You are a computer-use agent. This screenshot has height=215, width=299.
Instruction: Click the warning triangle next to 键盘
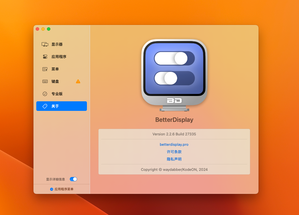pos(78,81)
